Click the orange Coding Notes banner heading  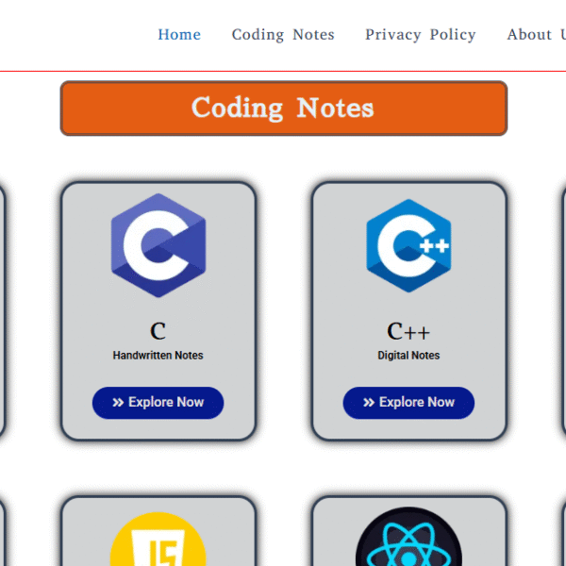284,108
